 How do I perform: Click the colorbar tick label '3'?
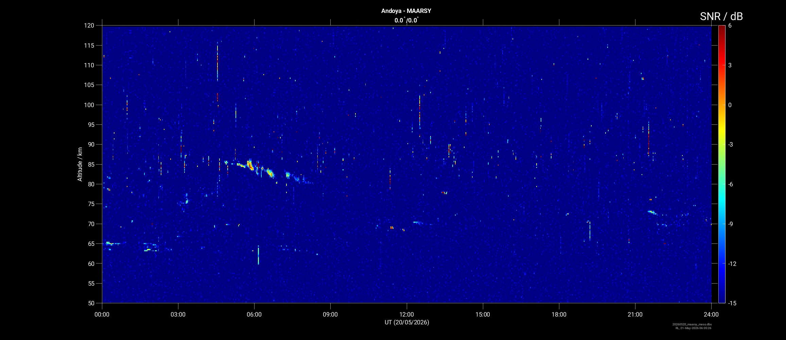730,65
